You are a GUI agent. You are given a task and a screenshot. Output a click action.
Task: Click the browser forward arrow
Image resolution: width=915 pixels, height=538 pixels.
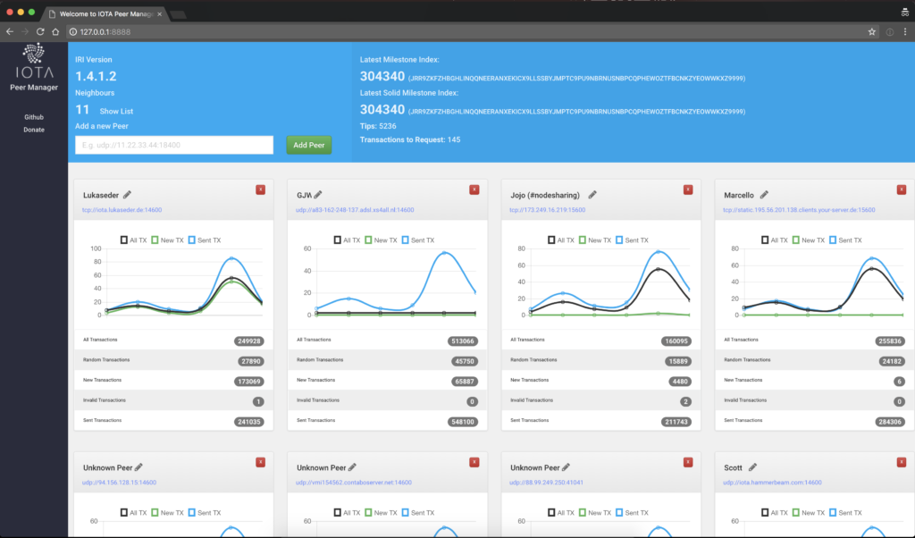coord(25,31)
